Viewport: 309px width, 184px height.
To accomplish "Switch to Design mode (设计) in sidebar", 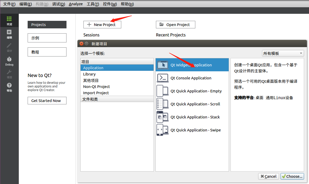I will tap(9, 47).
